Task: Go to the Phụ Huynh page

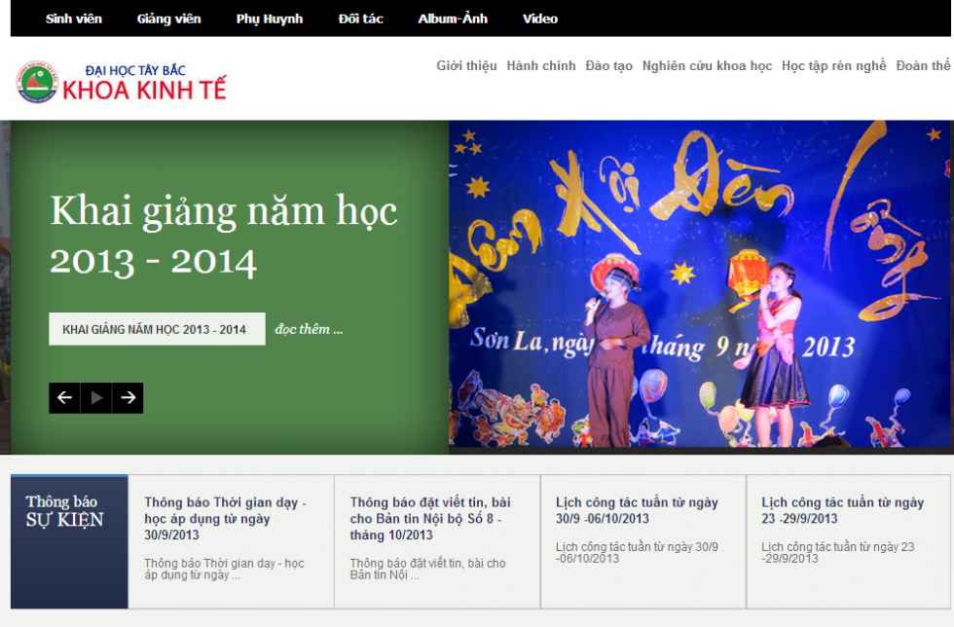Action: 270,18
